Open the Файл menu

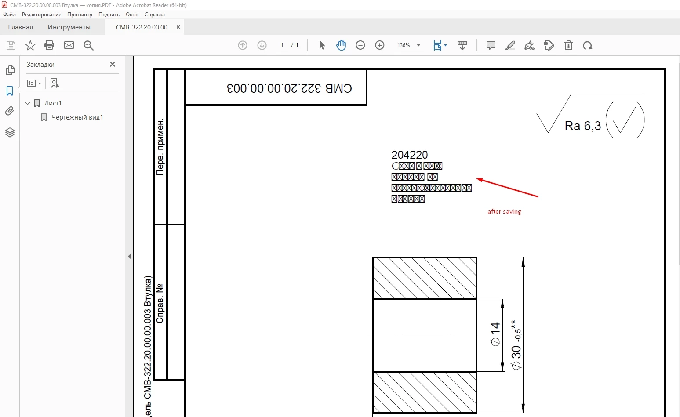[x=9, y=15]
